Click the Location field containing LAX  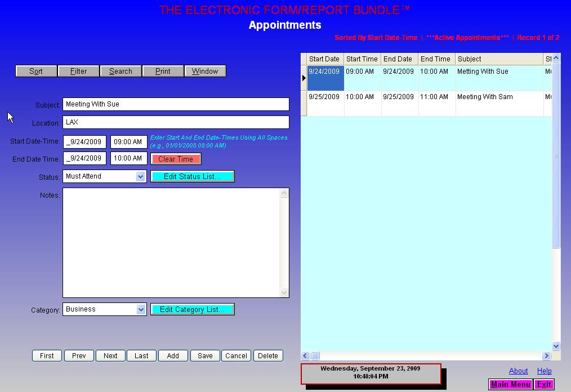click(176, 122)
